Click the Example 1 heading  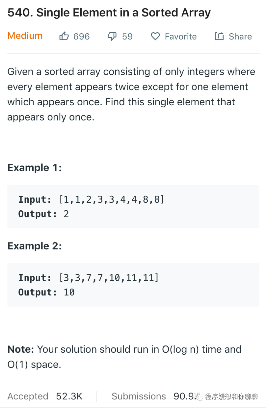pos(35,168)
